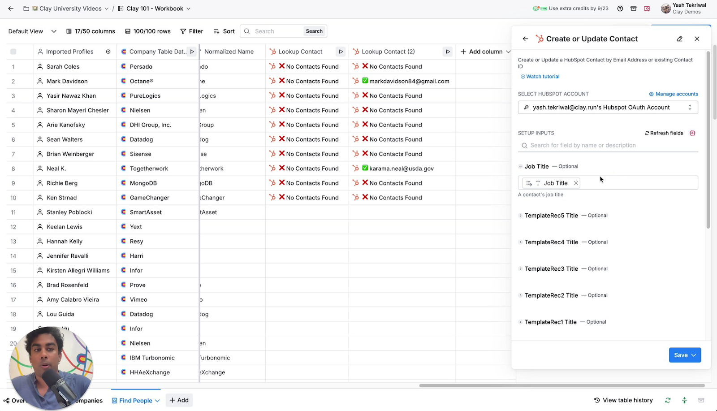
Task: Open the Save button dropdown arrow
Action: (694, 355)
